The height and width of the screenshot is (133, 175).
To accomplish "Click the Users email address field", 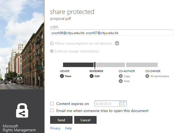I will pos(111,33).
